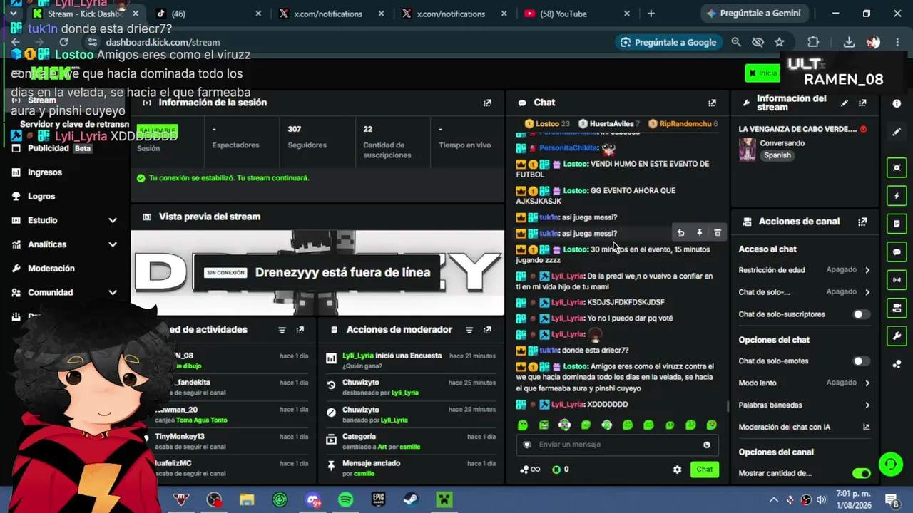Pin the hovered tuk1n chat message
This screenshot has width=913, height=513.
[699, 233]
